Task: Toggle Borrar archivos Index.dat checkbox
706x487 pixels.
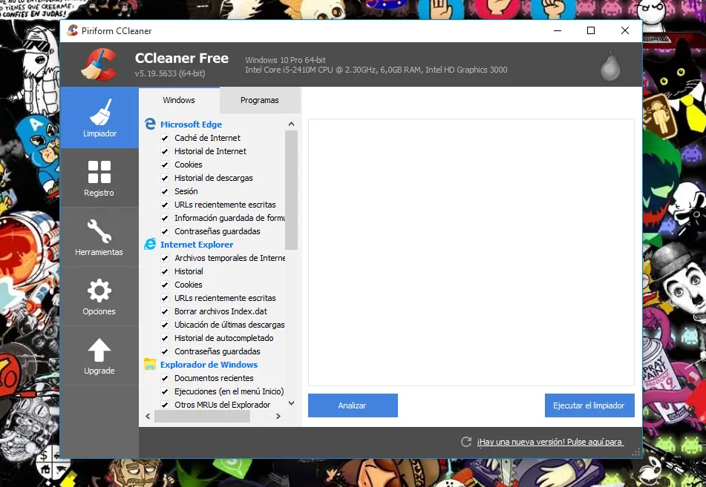Action: (x=165, y=311)
